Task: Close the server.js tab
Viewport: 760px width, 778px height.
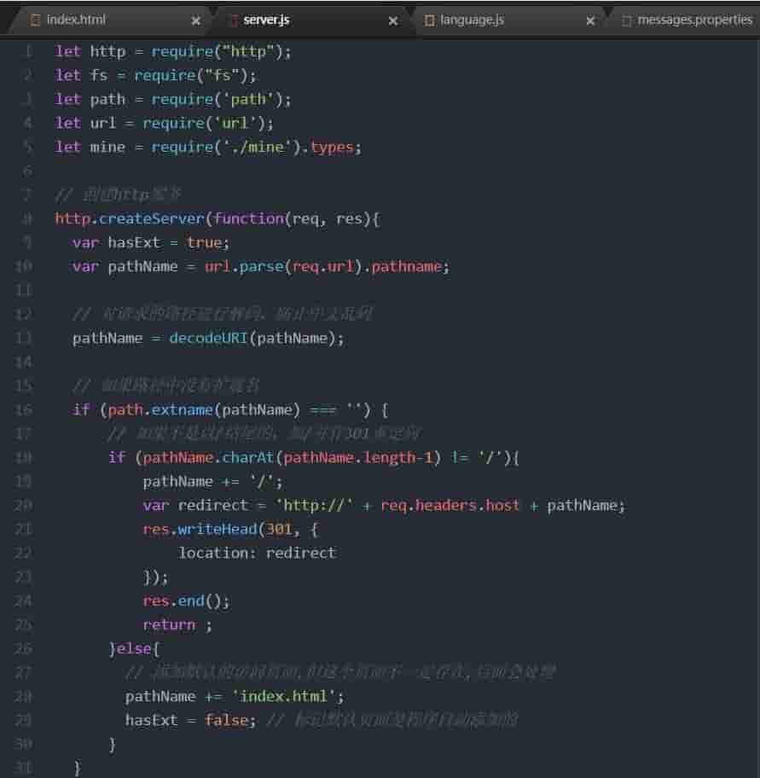Action: (393, 20)
